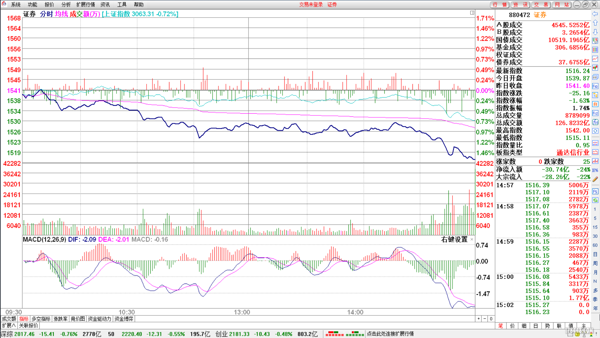
Task: Open the sector tree structure icon
Action: (595, 95)
